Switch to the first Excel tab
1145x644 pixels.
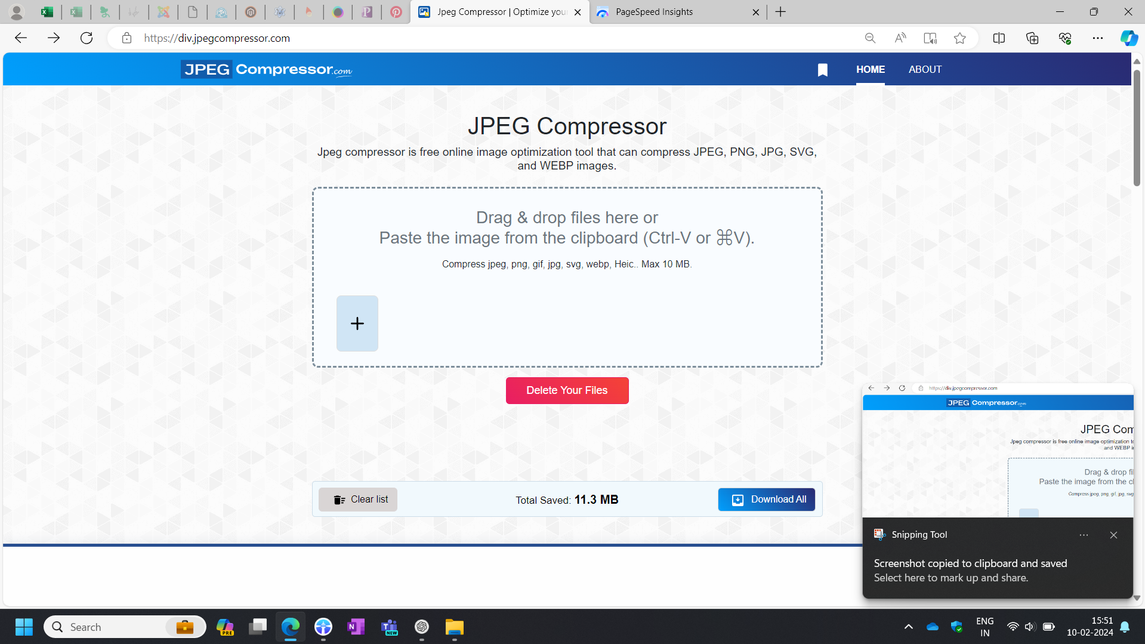pos(47,12)
